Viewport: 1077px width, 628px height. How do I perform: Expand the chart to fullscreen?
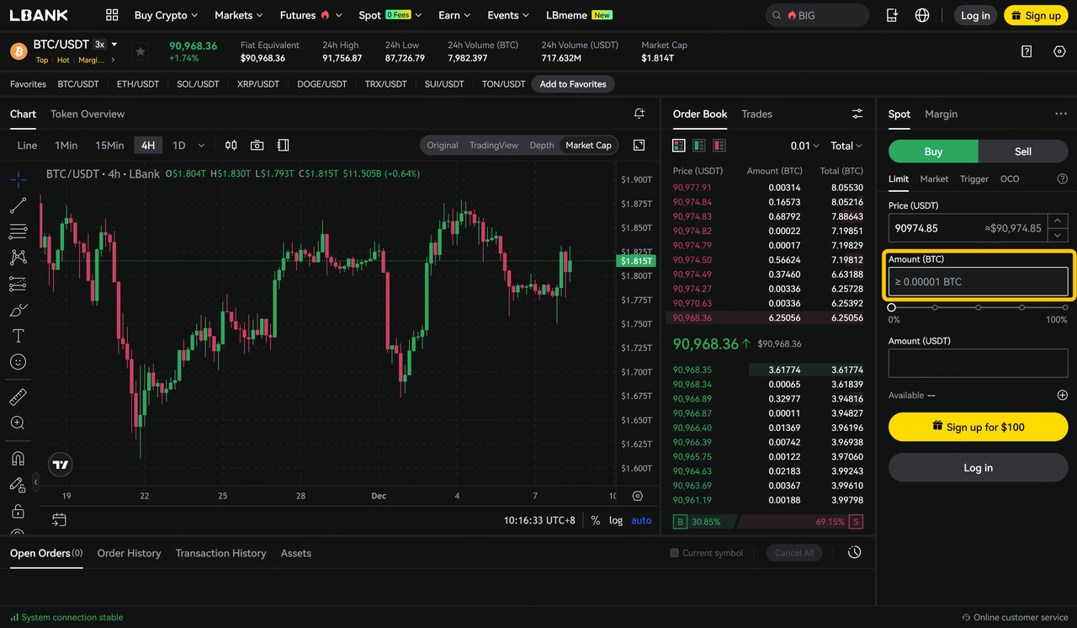[639, 146]
